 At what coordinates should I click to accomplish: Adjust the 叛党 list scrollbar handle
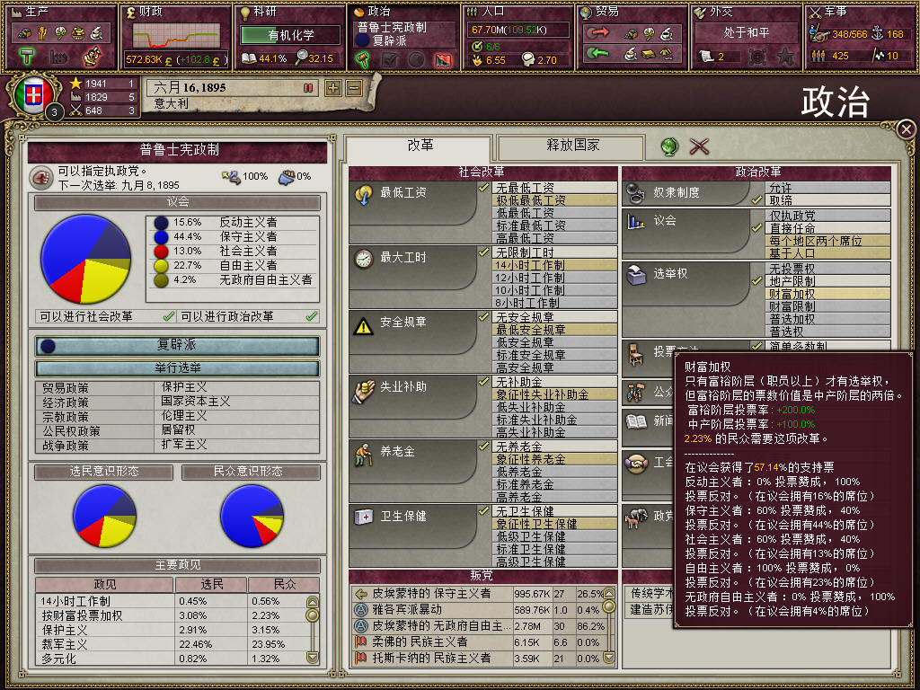coord(609,607)
